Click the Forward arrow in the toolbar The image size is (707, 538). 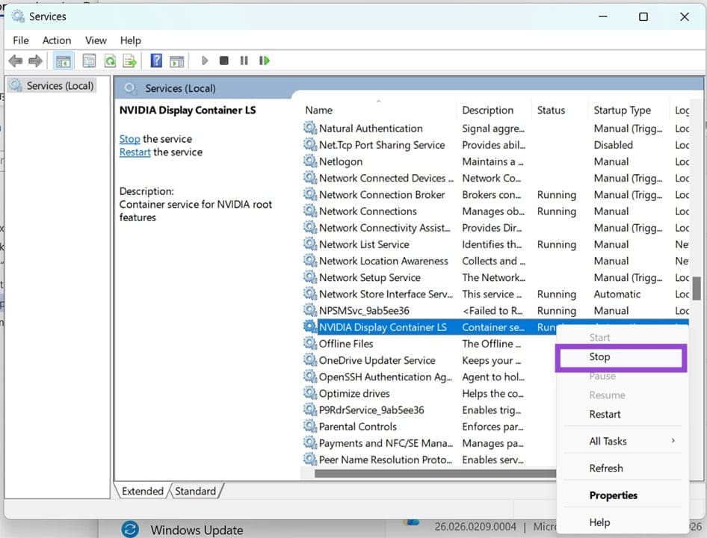pos(34,61)
